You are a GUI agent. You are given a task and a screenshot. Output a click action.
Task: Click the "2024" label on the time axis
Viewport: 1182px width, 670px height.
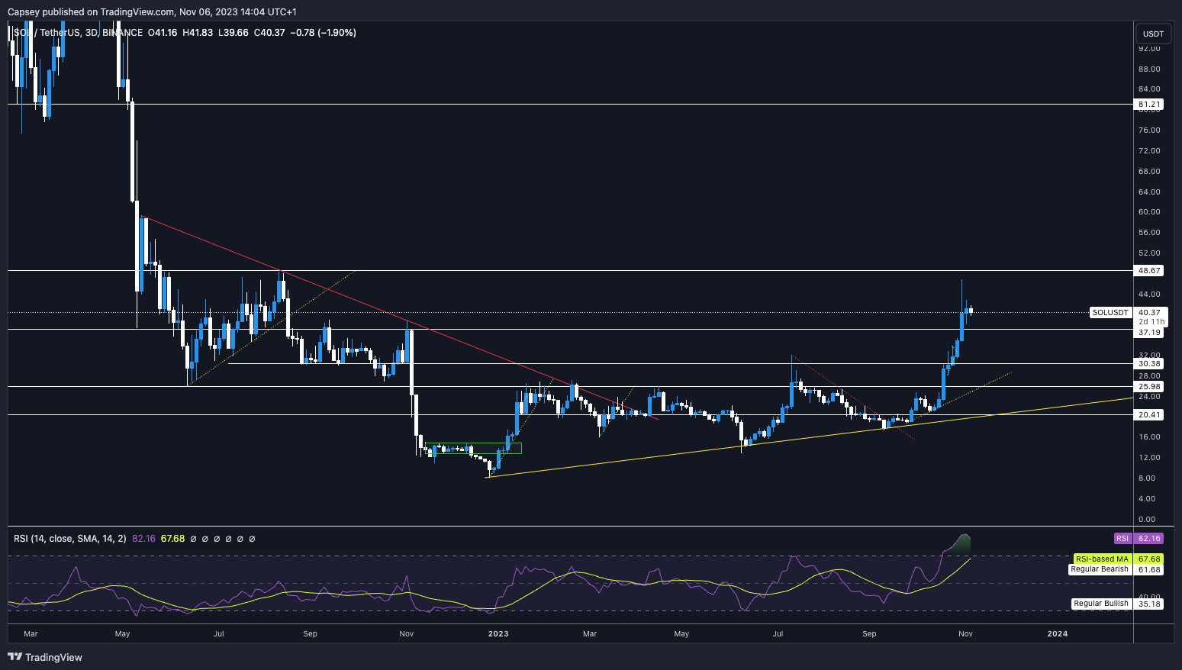(x=1058, y=633)
